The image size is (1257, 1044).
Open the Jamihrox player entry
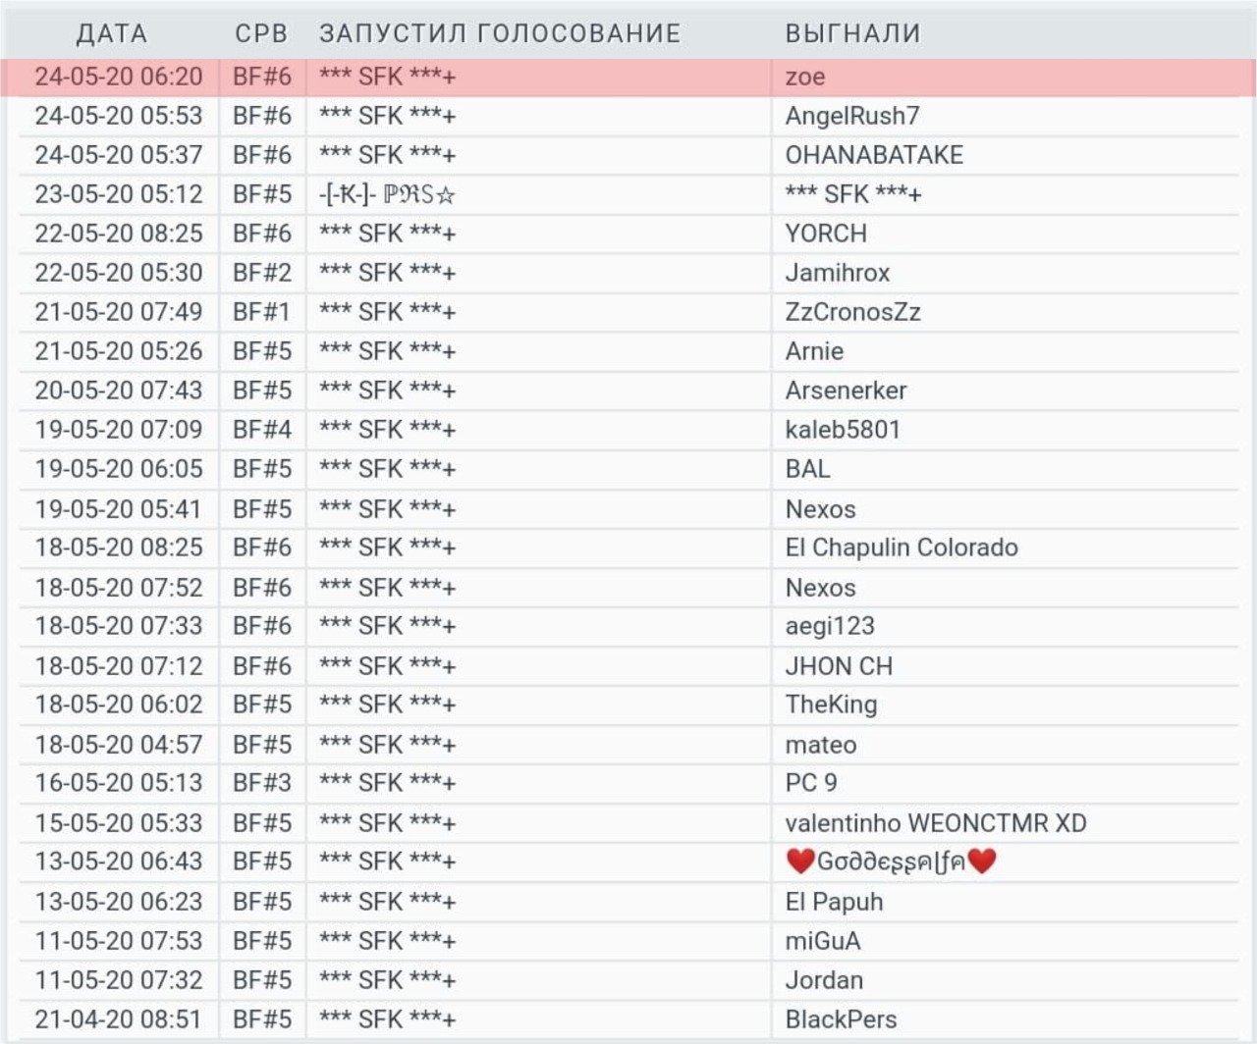pyautogui.click(x=837, y=273)
